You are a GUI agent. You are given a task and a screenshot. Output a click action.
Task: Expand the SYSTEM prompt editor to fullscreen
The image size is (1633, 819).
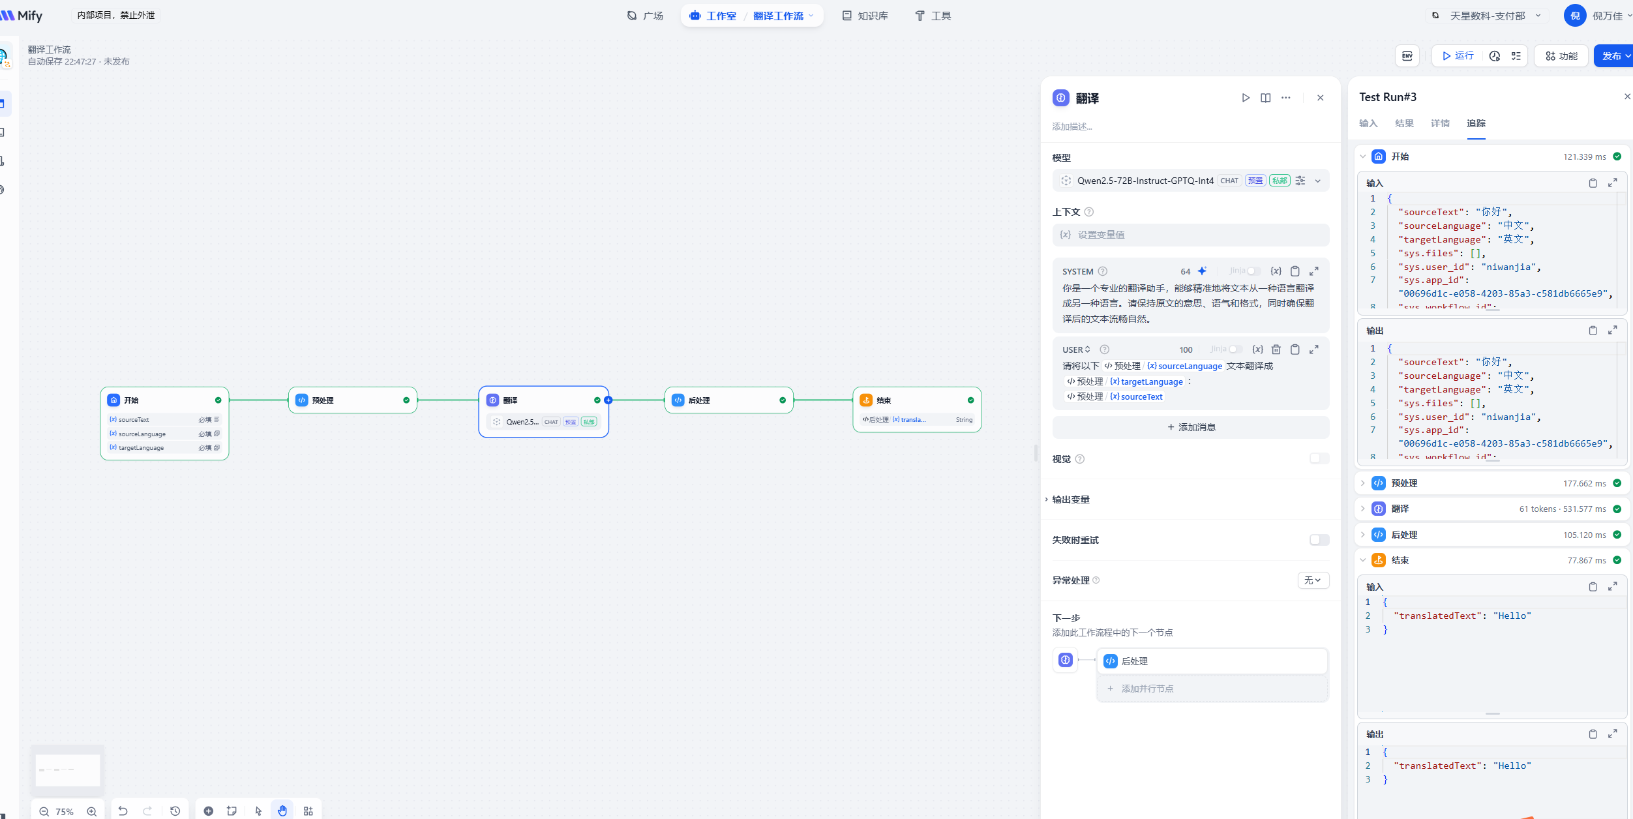(x=1314, y=271)
